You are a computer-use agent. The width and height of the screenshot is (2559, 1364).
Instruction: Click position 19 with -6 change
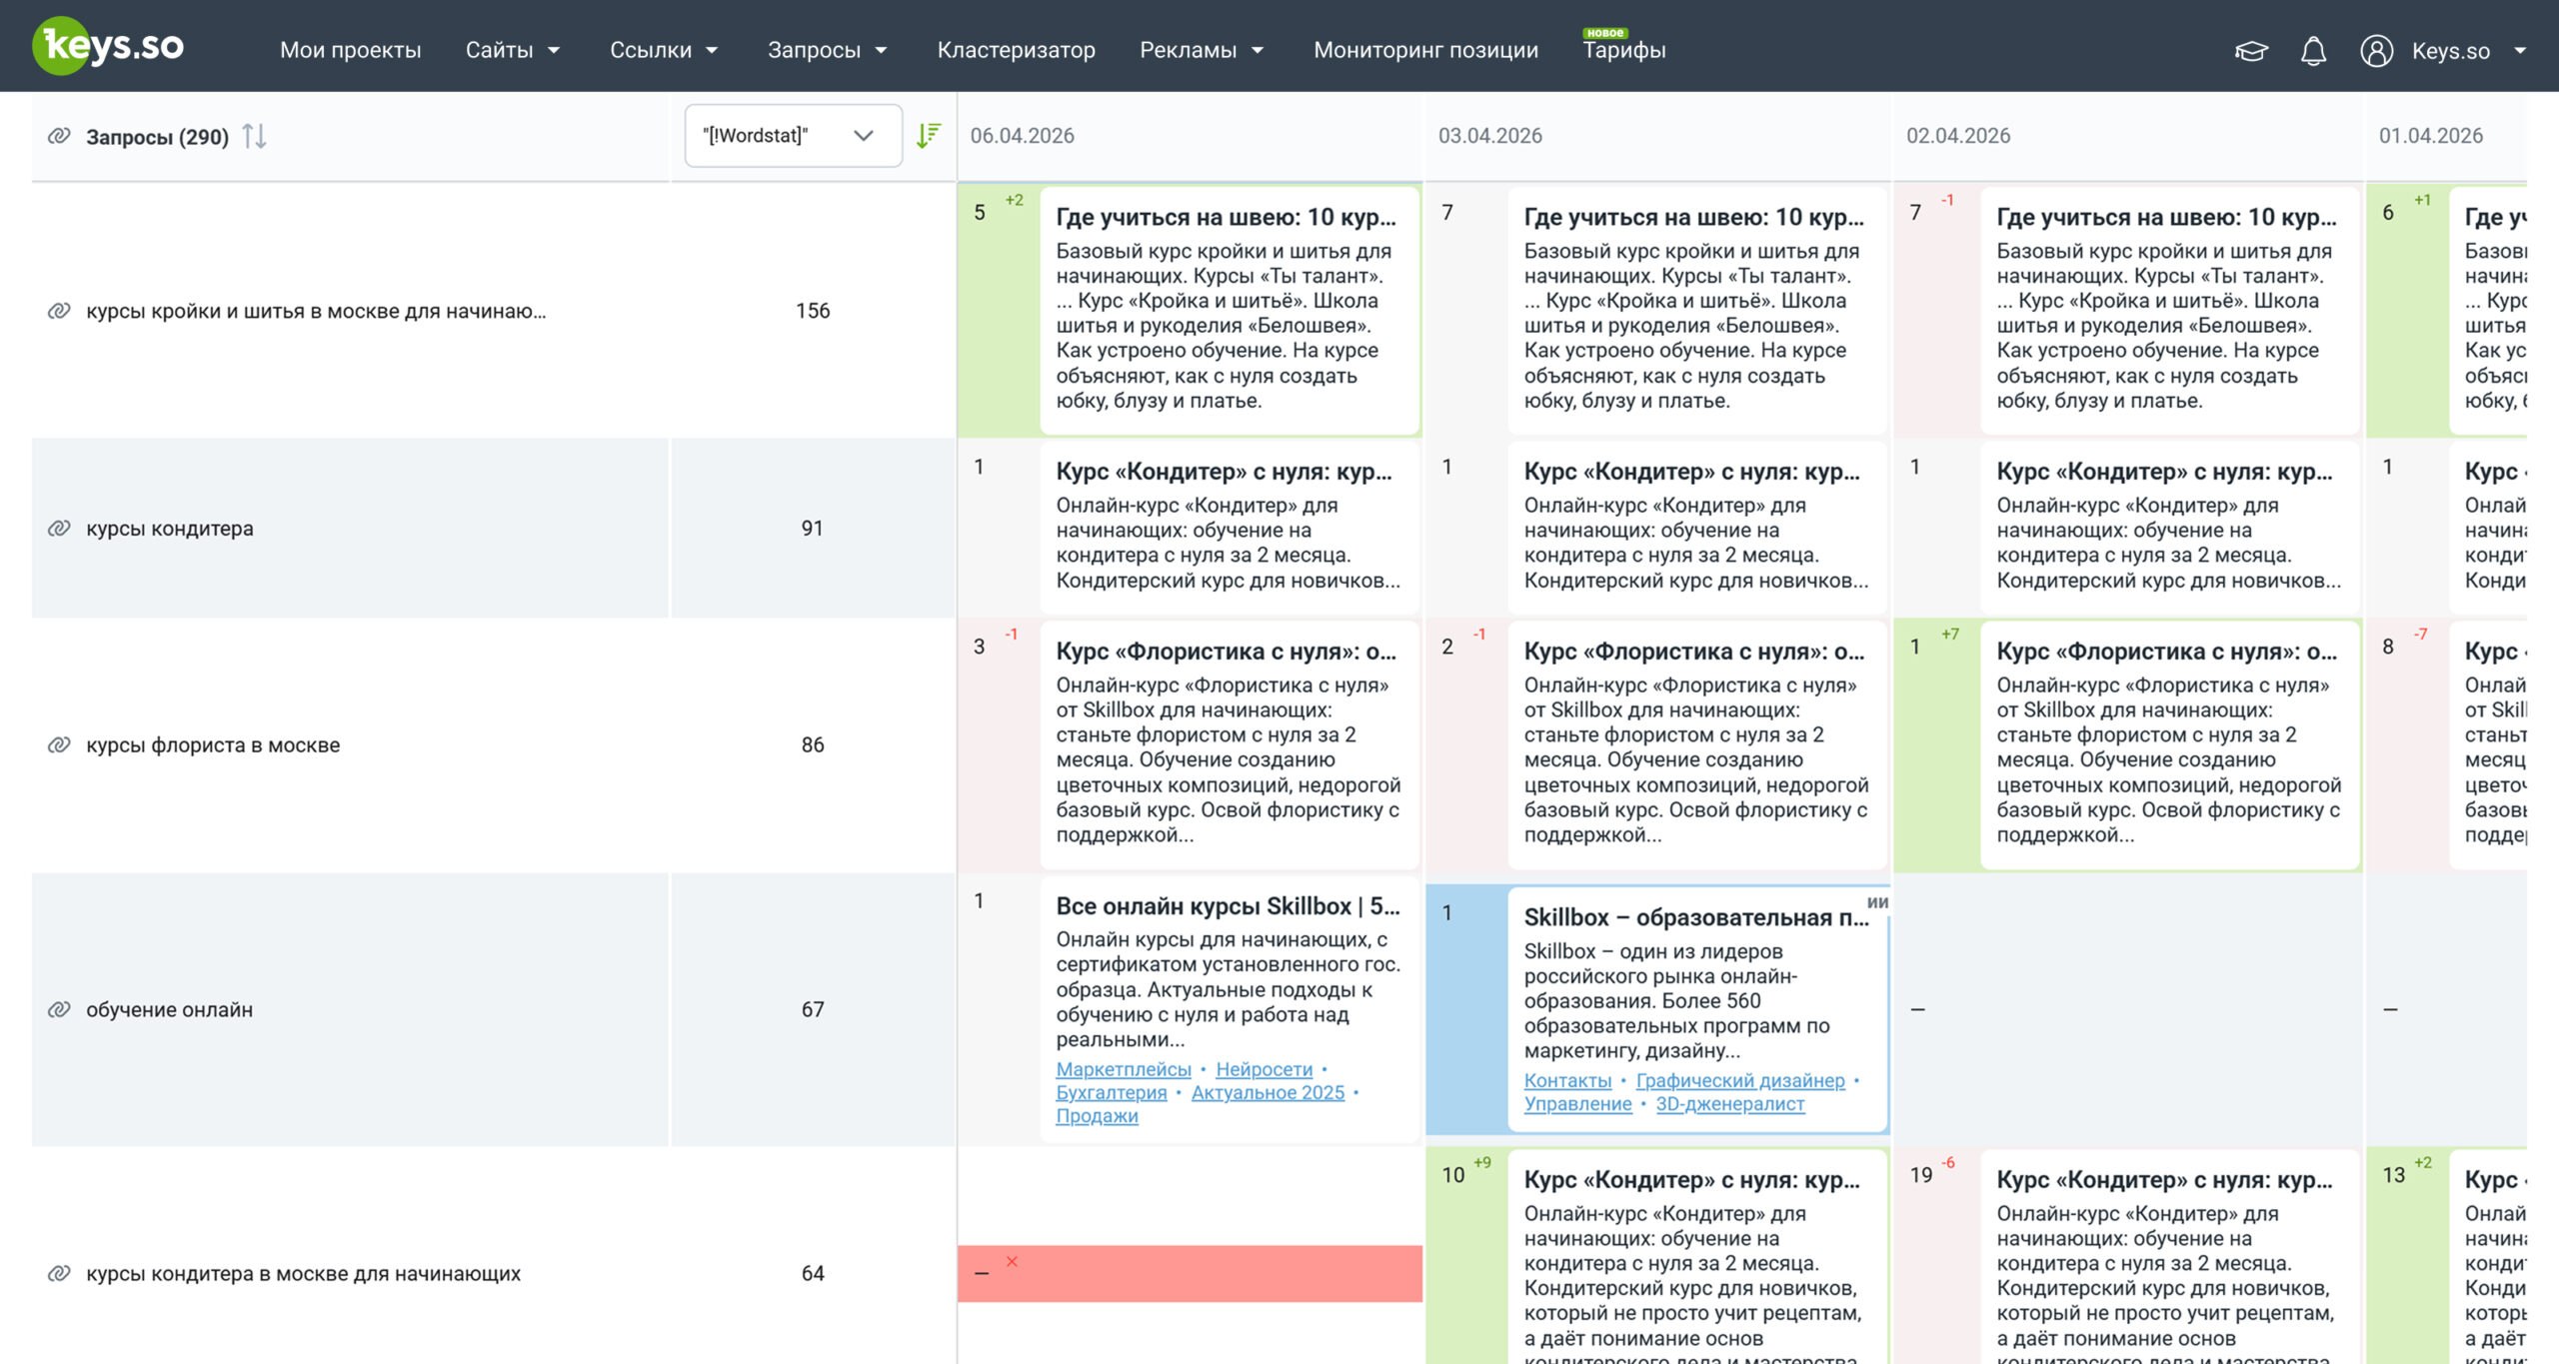point(1921,1175)
